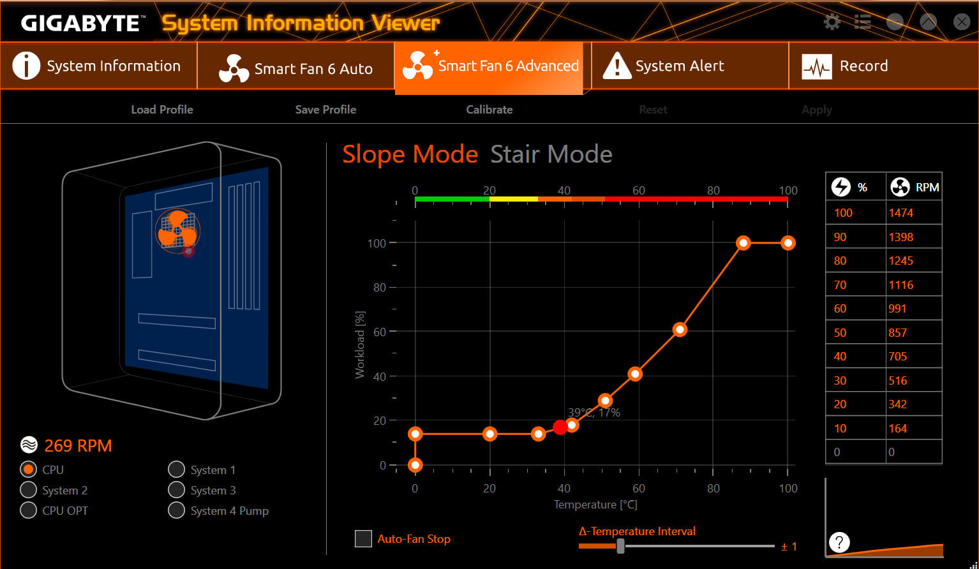Click the list view icon beside the gear
The image size is (979, 569).
click(863, 22)
